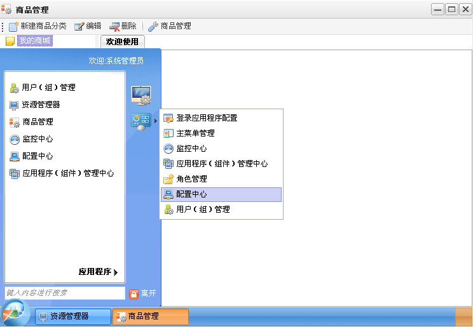Click the 新建商品分类 toolbar icon

click(x=13, y=26)
